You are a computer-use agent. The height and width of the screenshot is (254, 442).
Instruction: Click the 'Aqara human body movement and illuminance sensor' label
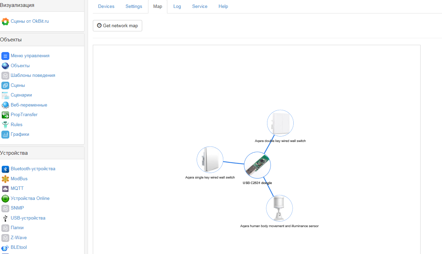pyautogui.click(x=279, y=226)
